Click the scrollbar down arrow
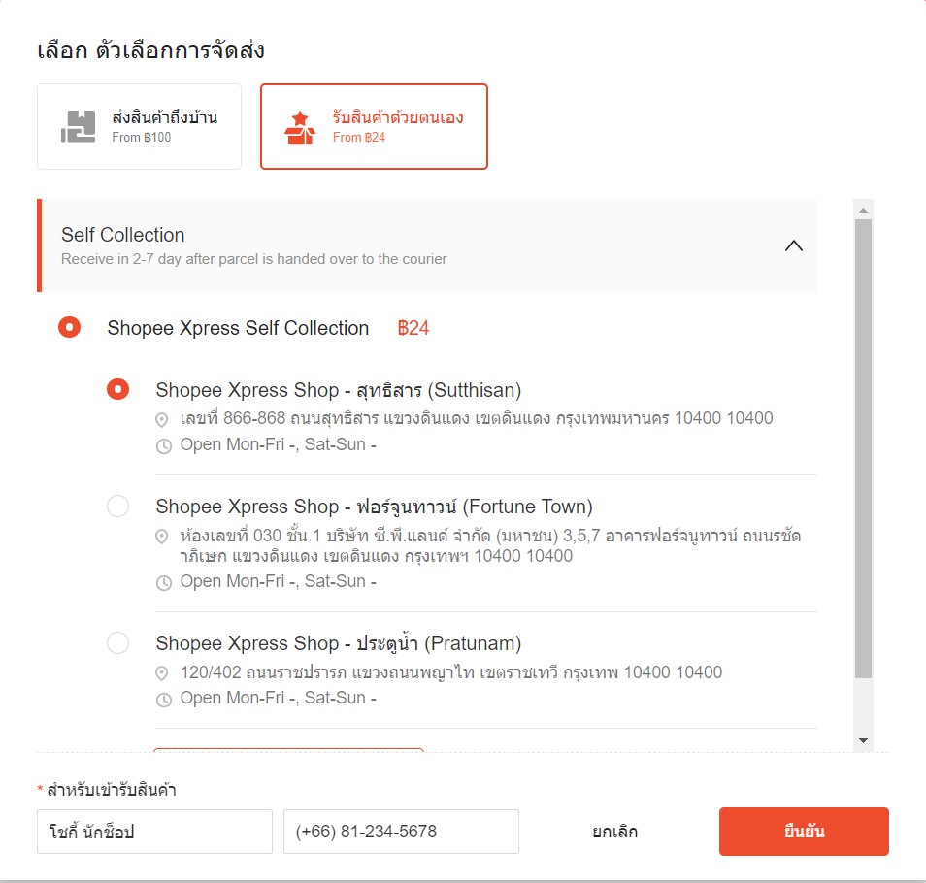Image resolution: width=926 pixels, height=883 pixels. coord(862,740)
